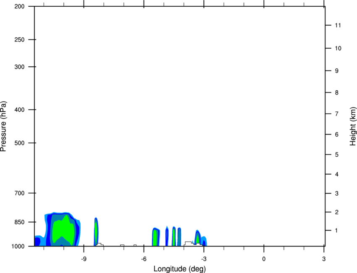Viewport: 357px width, 273px height.
Task: Pick the 2 km height tick label
Action: pyautogui.click(x=337, y=212)
